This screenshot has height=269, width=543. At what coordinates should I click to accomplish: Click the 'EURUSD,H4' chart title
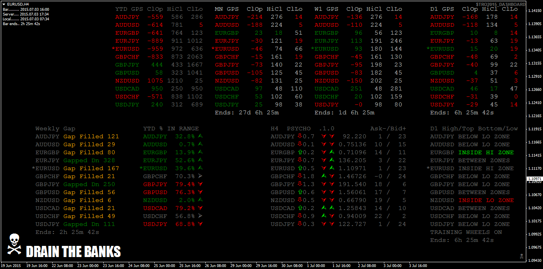click(x=18, y=4)
